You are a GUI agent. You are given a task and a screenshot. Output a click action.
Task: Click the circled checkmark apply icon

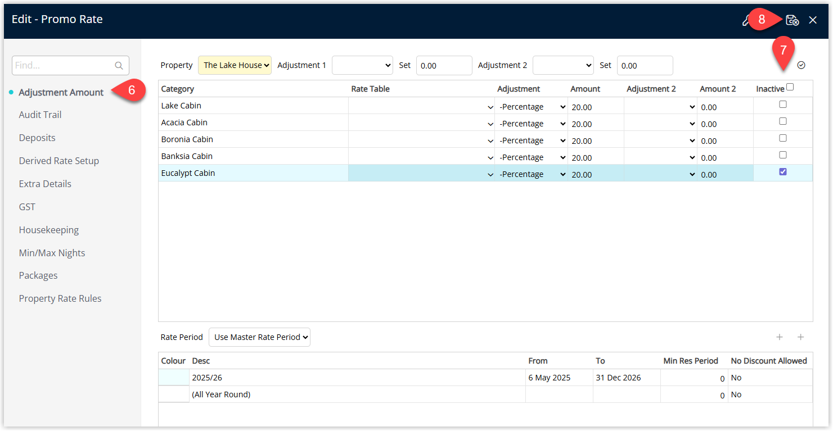click(x=802, y=65)
